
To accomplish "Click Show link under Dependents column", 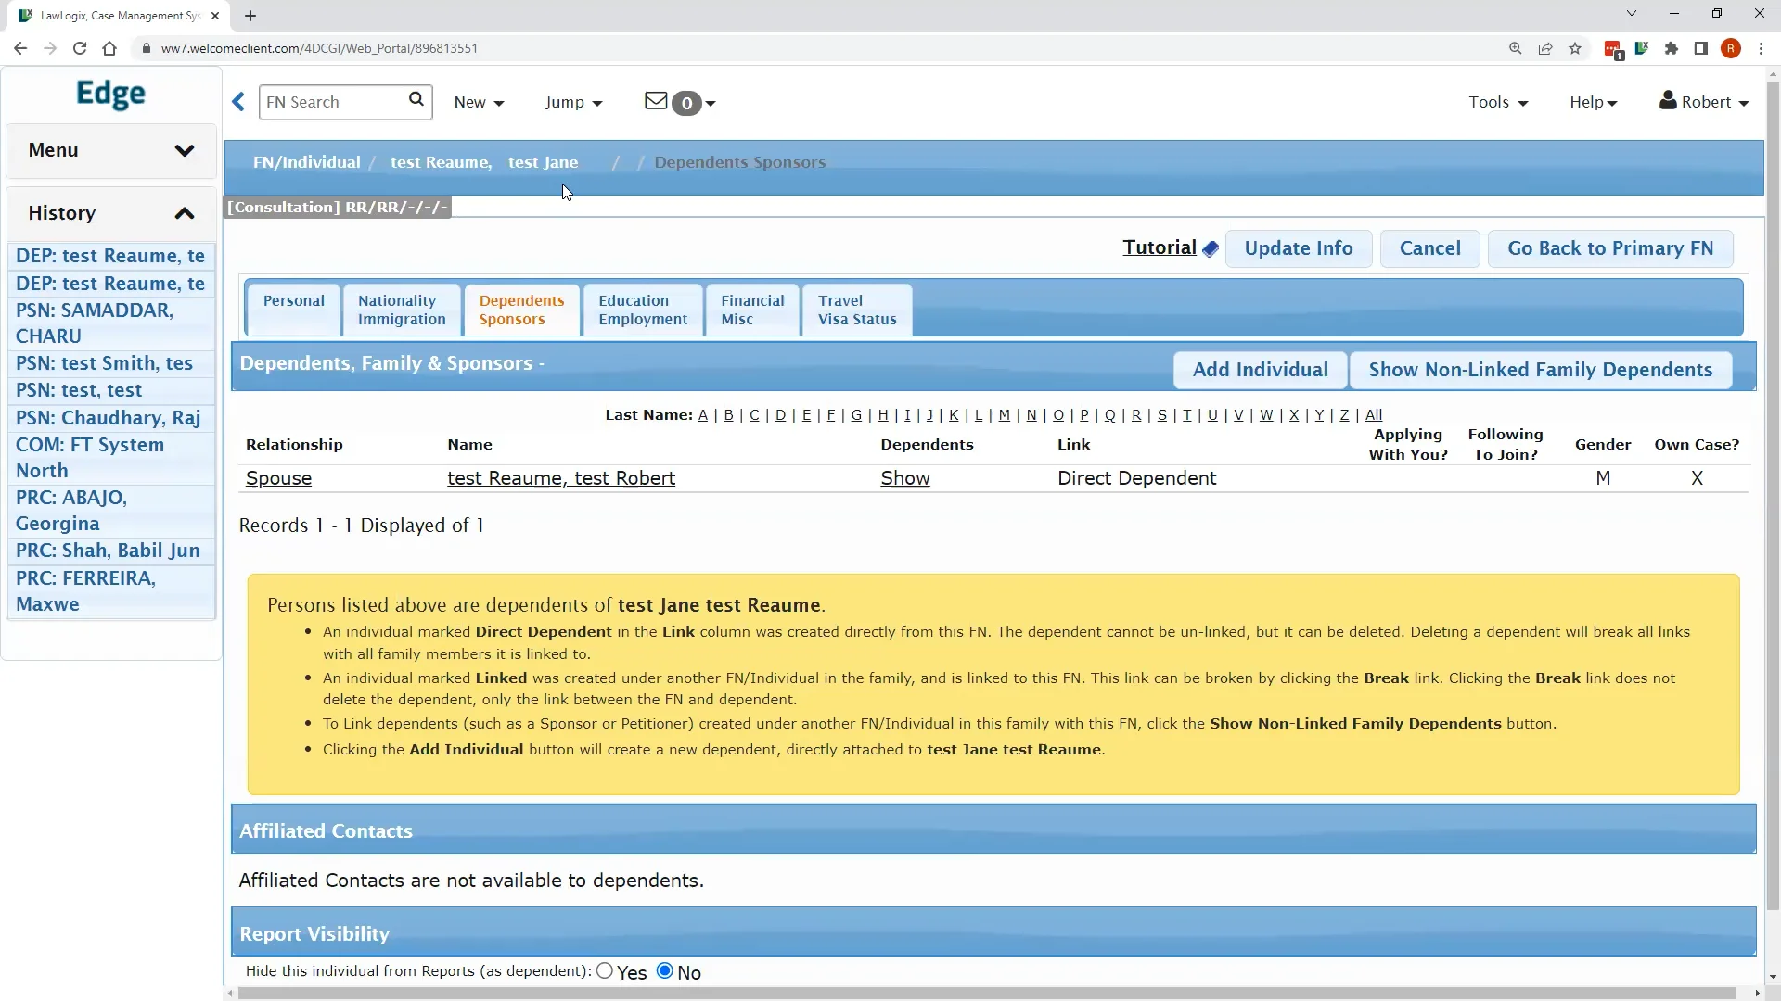I will (x=905, y=478).
